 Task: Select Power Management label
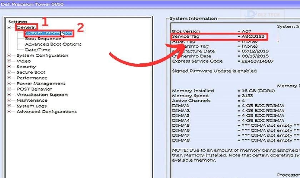(41, 83)
